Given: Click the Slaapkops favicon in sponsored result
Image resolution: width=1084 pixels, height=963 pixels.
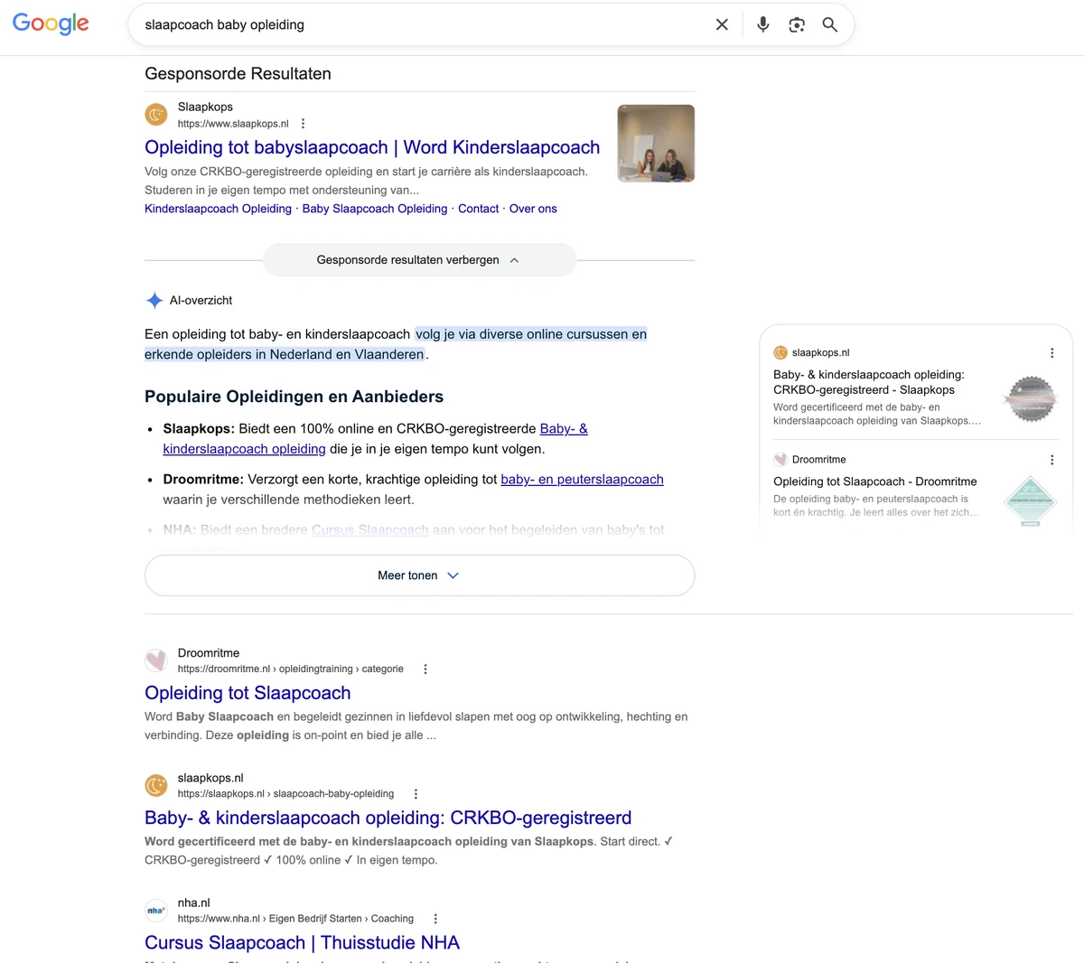Looking at the screenshot, I should click(x=156, y=115).
